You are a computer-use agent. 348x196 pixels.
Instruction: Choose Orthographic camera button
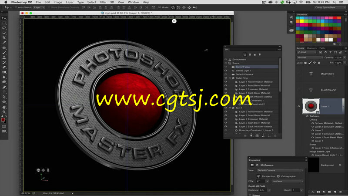point(286,176)
